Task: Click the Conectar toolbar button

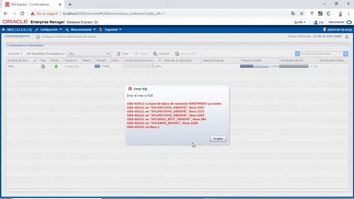Action: click(x=161, y=54)
